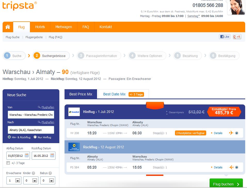Screen dimensions: 247x188
Task: Open the Flug main tab
Action: tap(21, 27)
